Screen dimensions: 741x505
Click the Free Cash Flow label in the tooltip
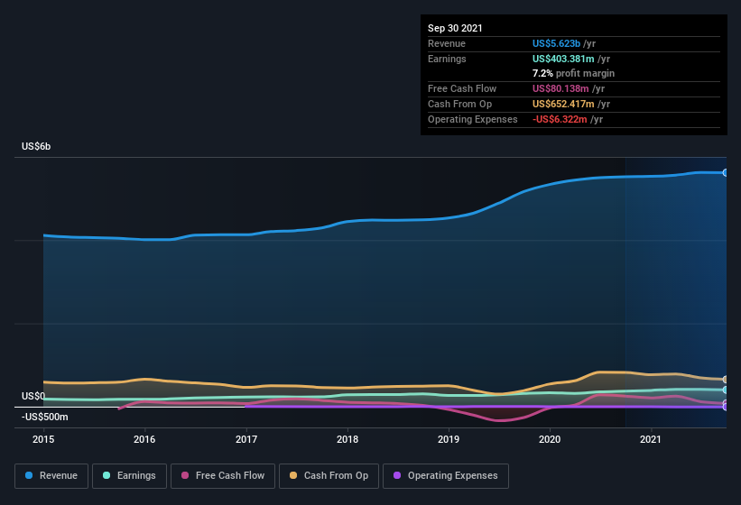[462, 88]
